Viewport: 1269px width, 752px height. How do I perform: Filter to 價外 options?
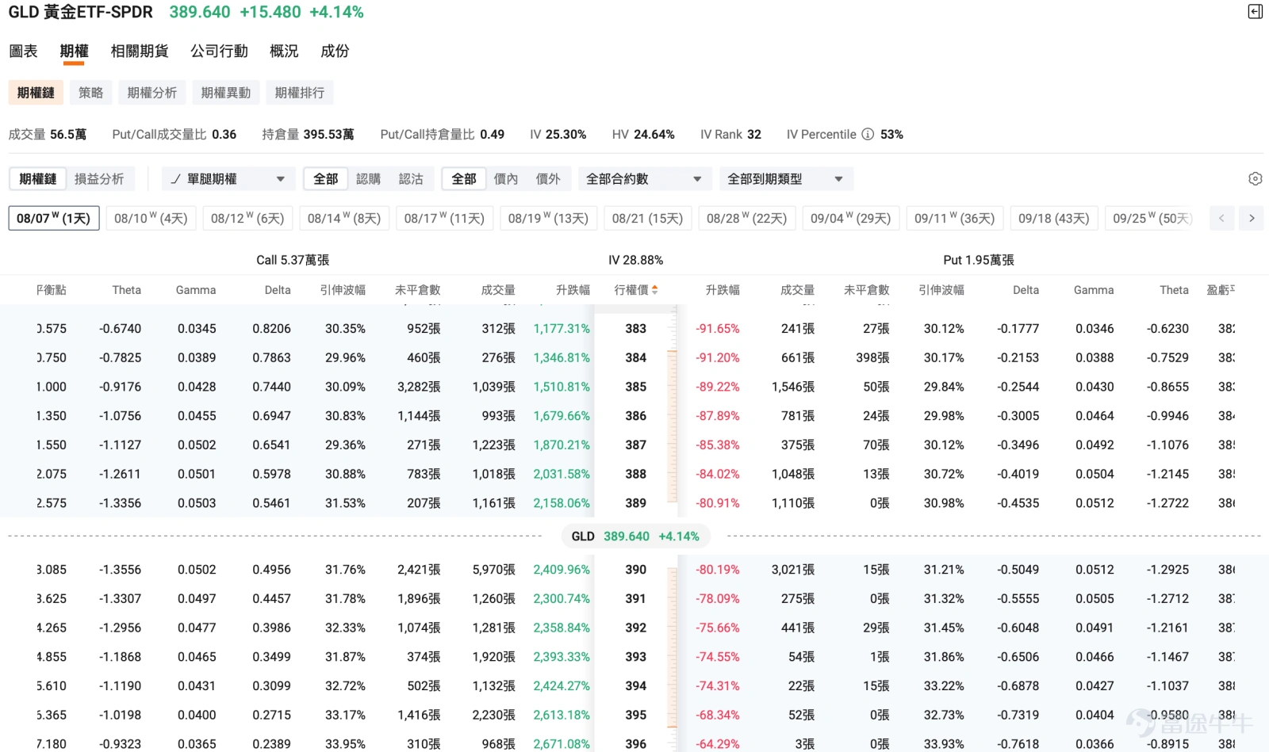(x=548, y=179)
